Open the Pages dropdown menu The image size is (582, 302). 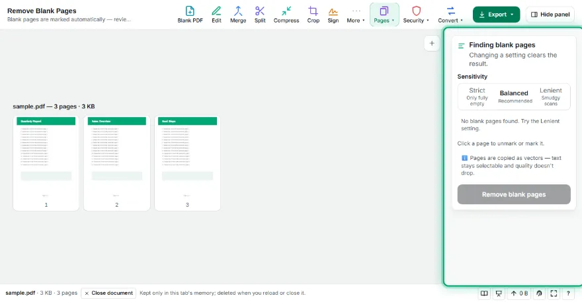(384, 15)
